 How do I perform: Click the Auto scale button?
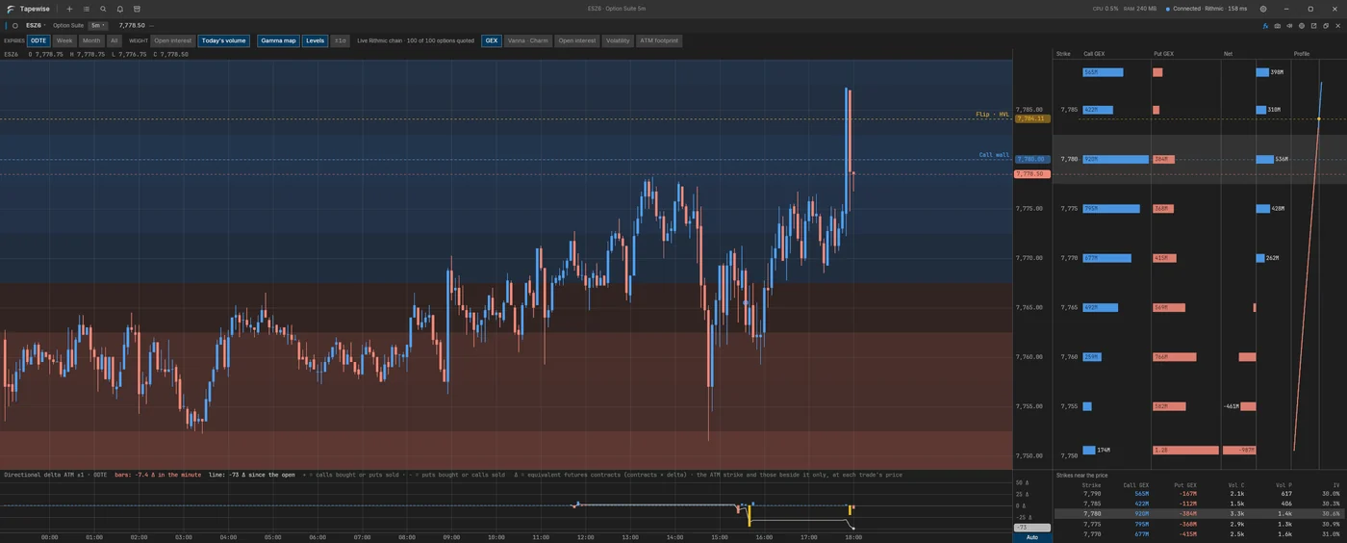point(1032,537)
